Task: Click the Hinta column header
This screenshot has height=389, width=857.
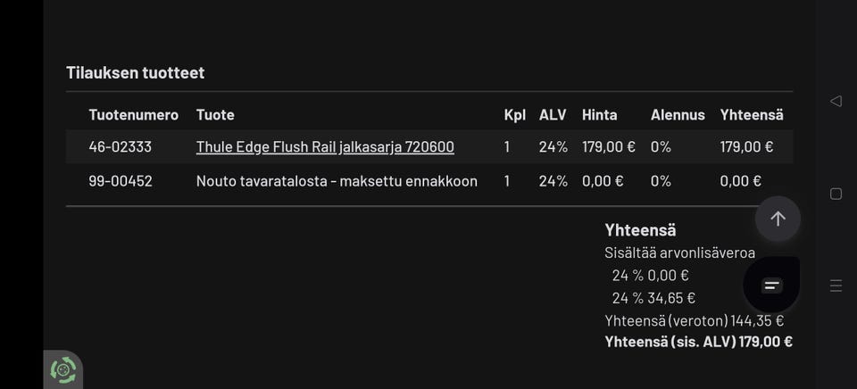Action: tap(600, 115)
